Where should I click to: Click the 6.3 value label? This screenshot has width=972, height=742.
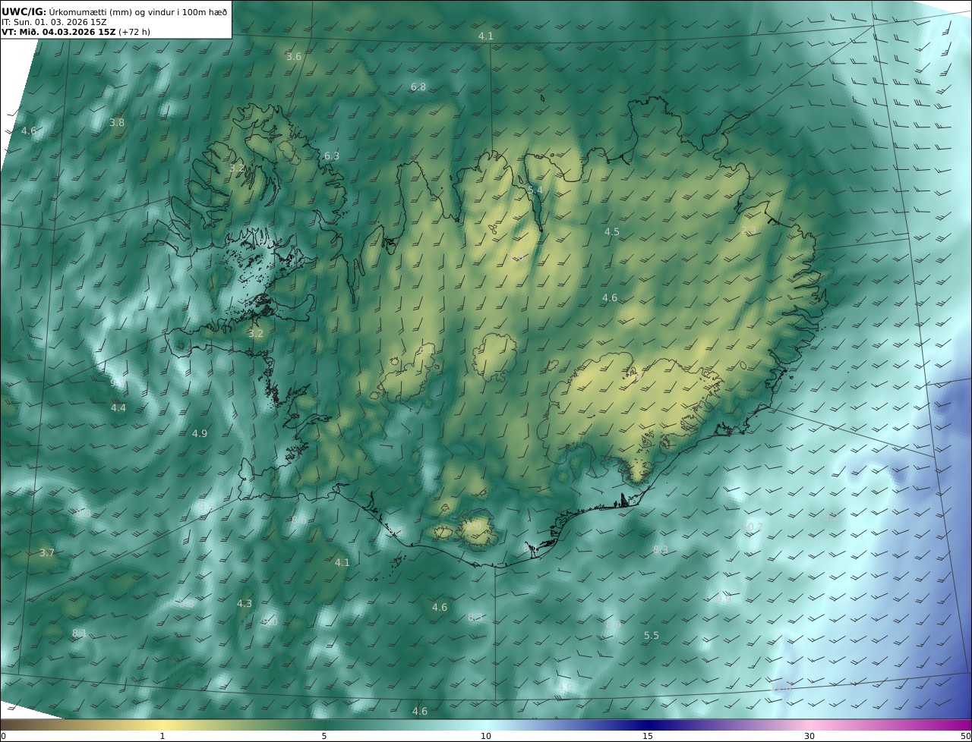332,156
